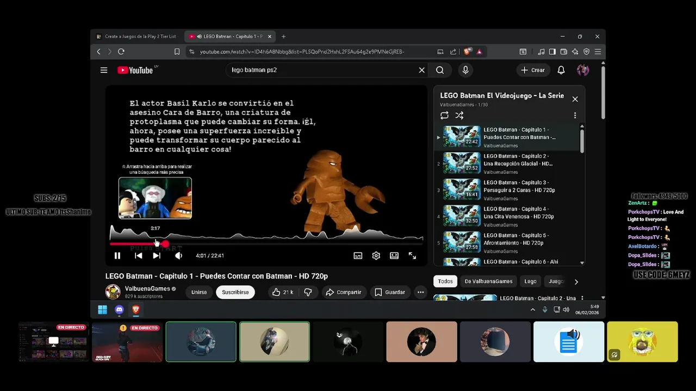Click the Suscribirse button
696x391 pixels.
(235, 292)
